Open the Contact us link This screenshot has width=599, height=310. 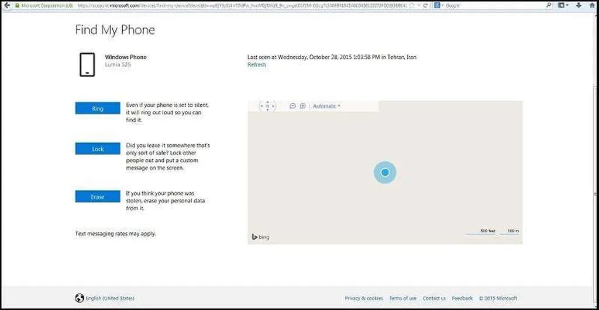434,298
